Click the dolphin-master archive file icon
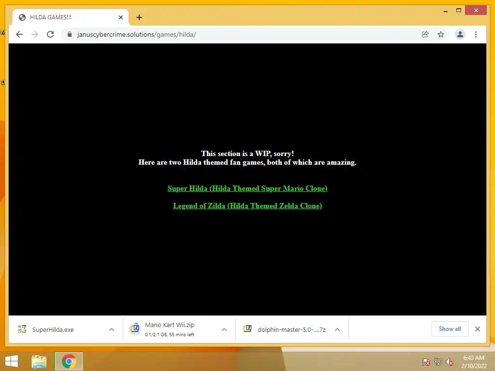The image size is (495, 371). point(247,328)
